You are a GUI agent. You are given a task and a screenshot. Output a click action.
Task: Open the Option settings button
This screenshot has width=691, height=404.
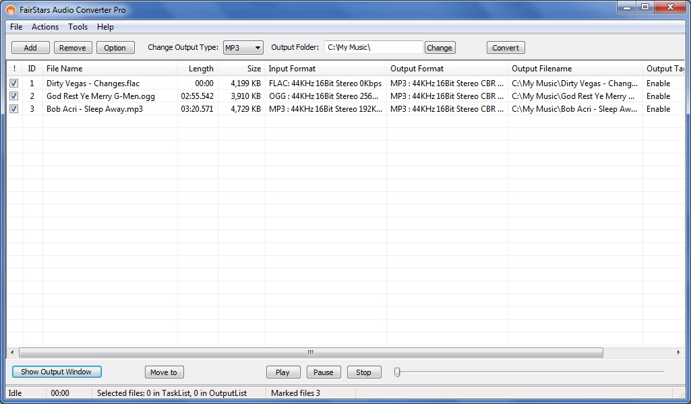tap(115, 48)
